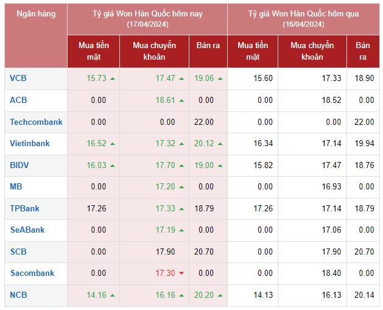
Task: Click up arrow next to TPBank 17.33
Action: (181, 208)
